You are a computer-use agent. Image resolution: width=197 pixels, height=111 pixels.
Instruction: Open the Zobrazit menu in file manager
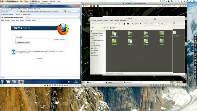click(x=106, y=21)
